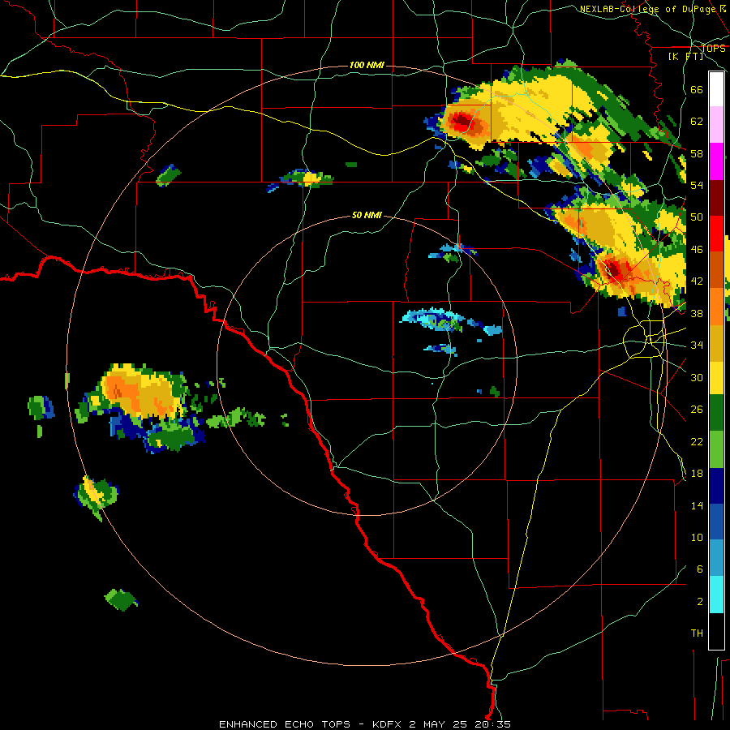Pick the gold legend swatch
This screenshot has height=730, width=730.
tap(716, 343)
